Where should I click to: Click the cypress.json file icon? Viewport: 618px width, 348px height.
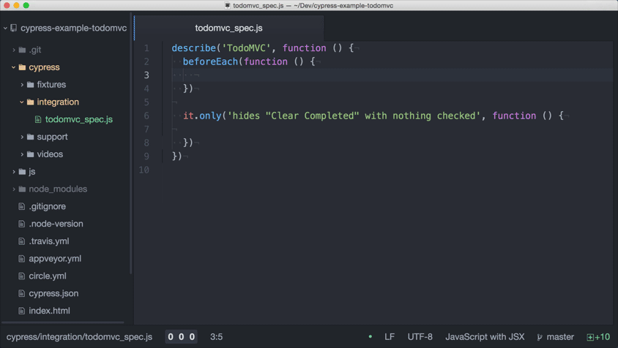pyautogui.click(x=22, y=293)
